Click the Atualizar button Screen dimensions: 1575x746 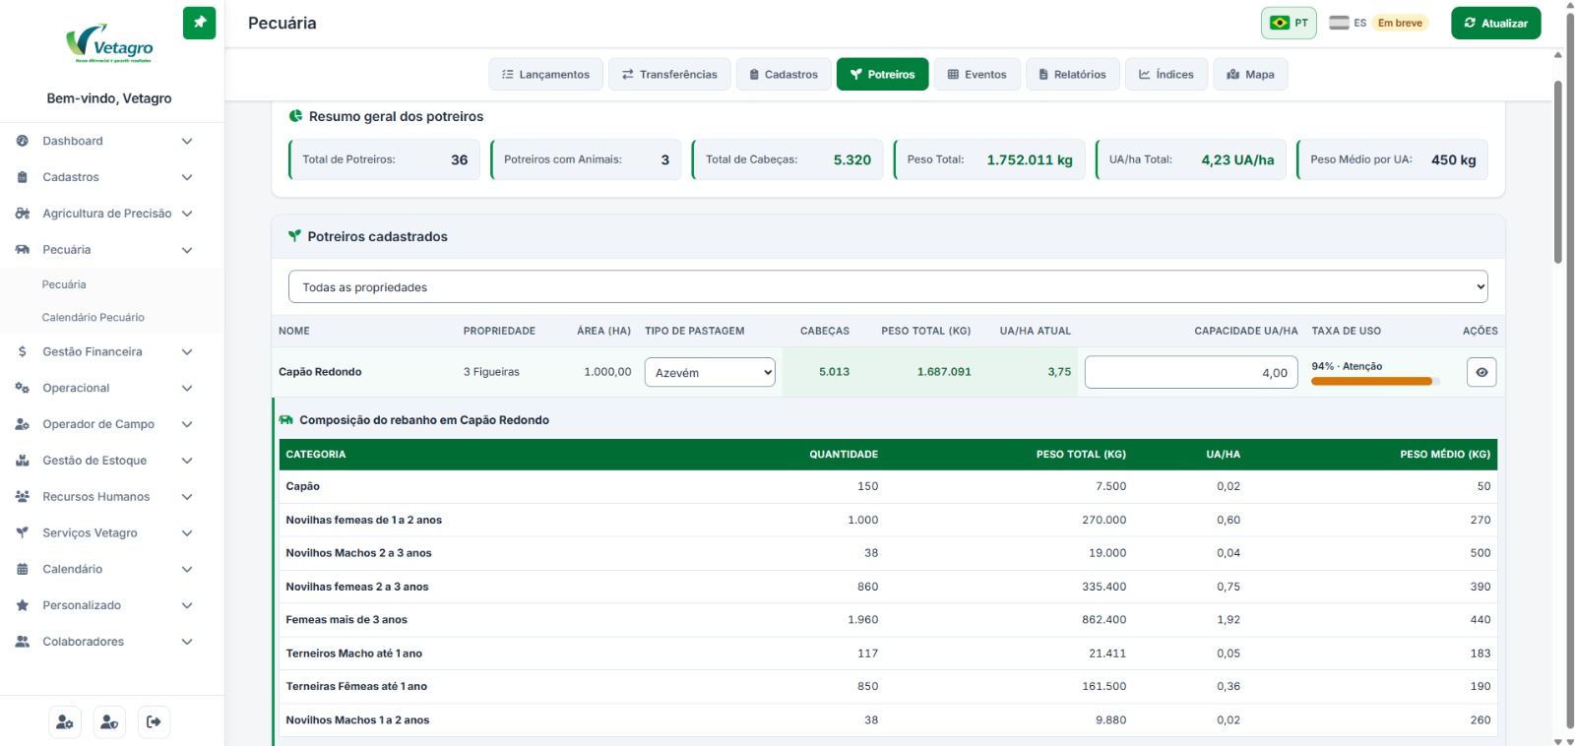point(1495,23)
